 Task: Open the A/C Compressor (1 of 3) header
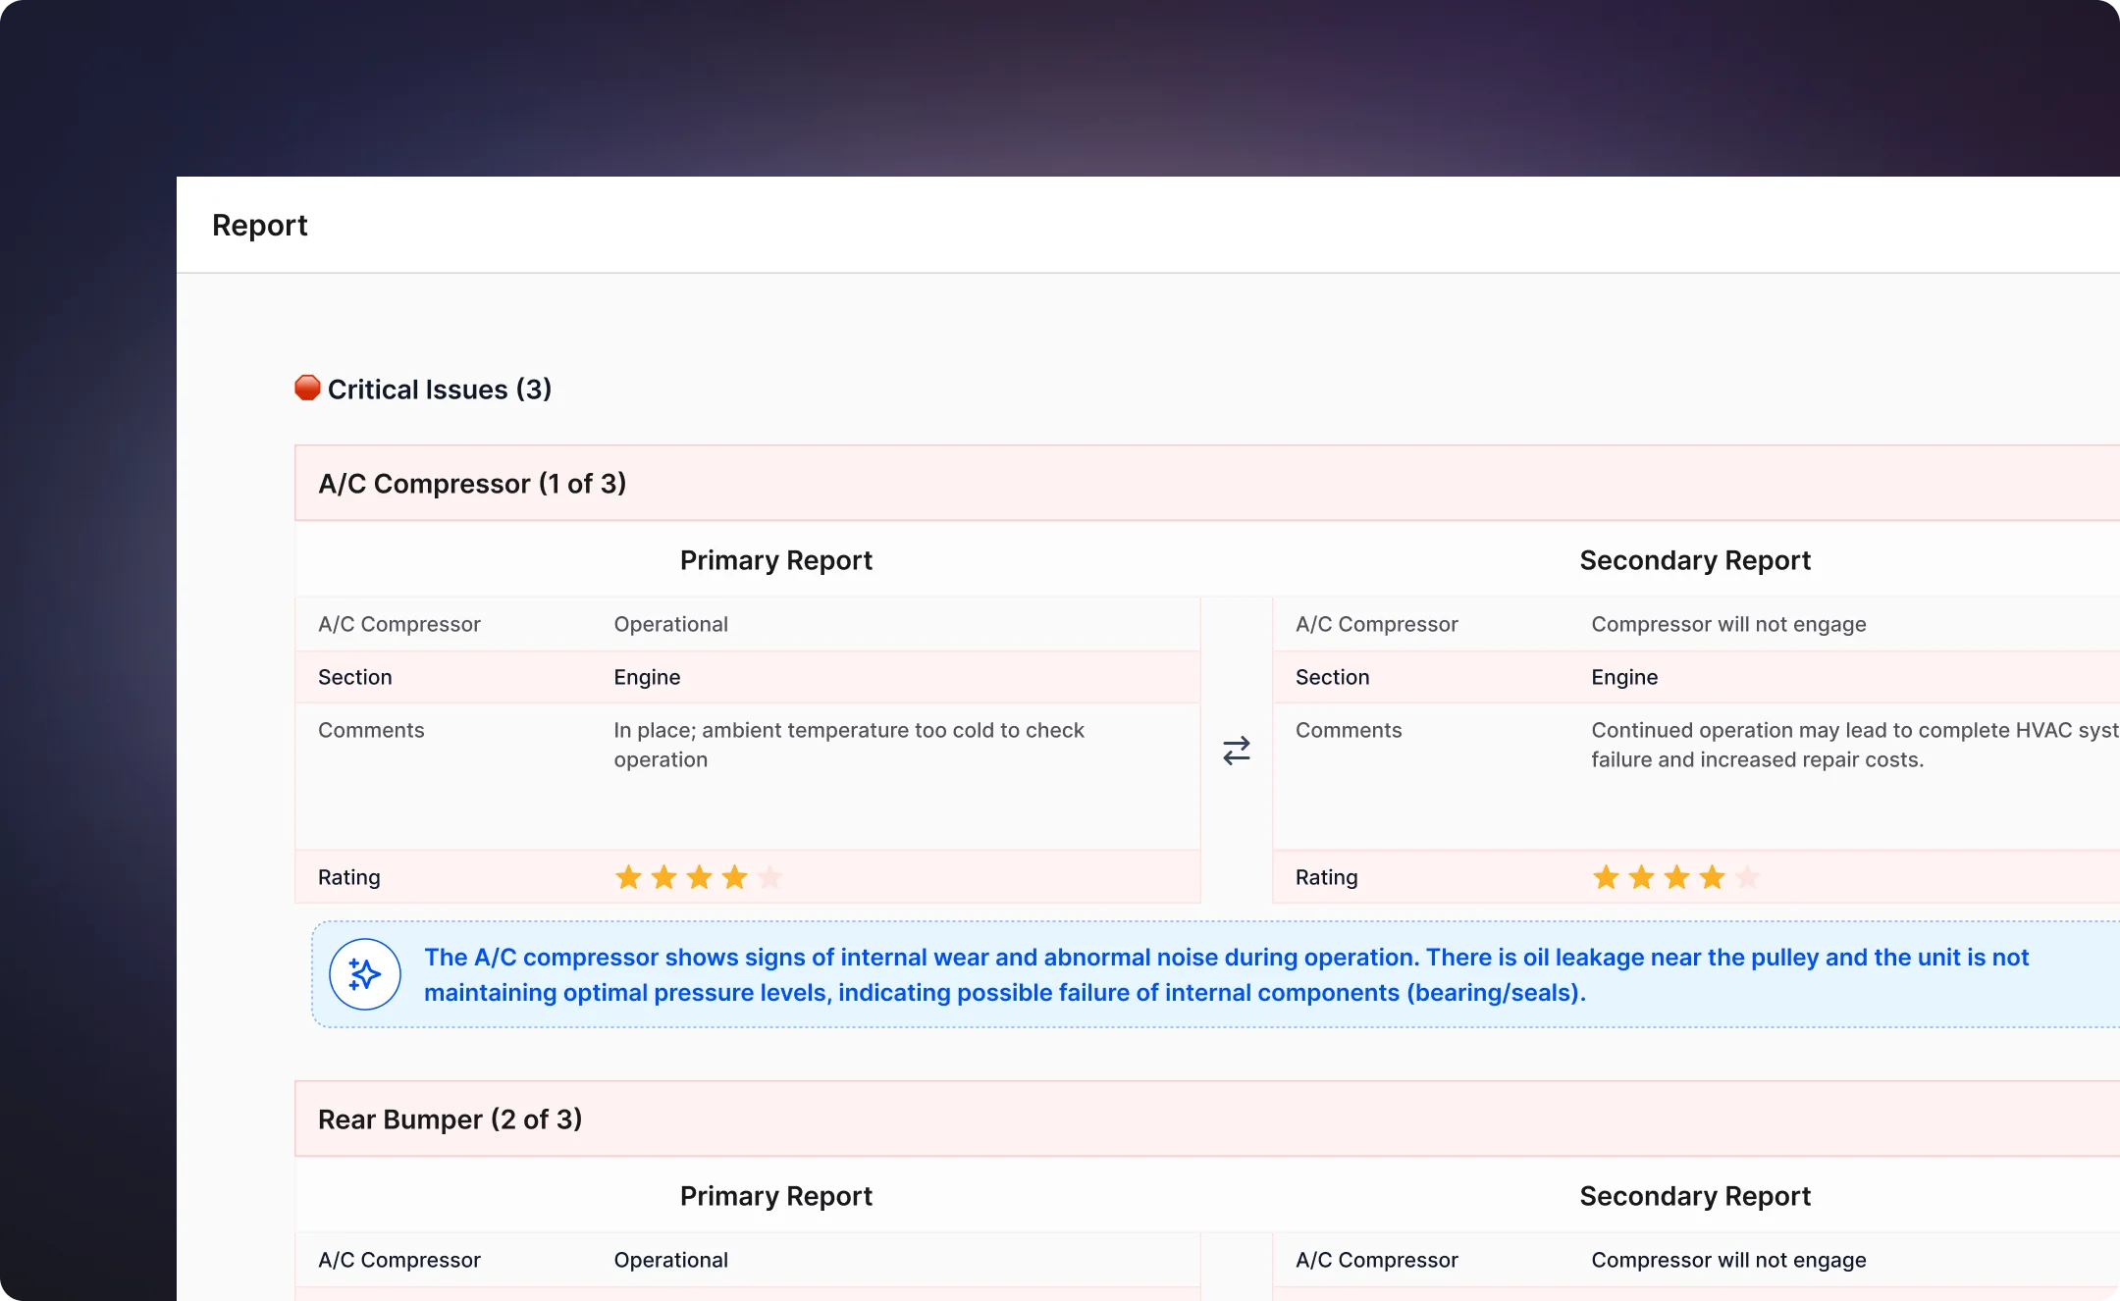pos(1207,483)
